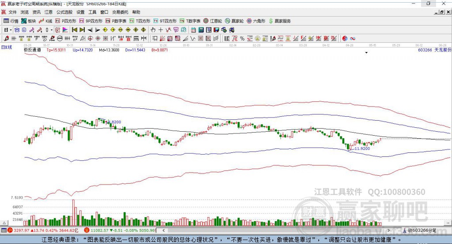Screen dimensions: 452x244
Task: Click the 日K线 chart label
Action: tap(7, 47)
